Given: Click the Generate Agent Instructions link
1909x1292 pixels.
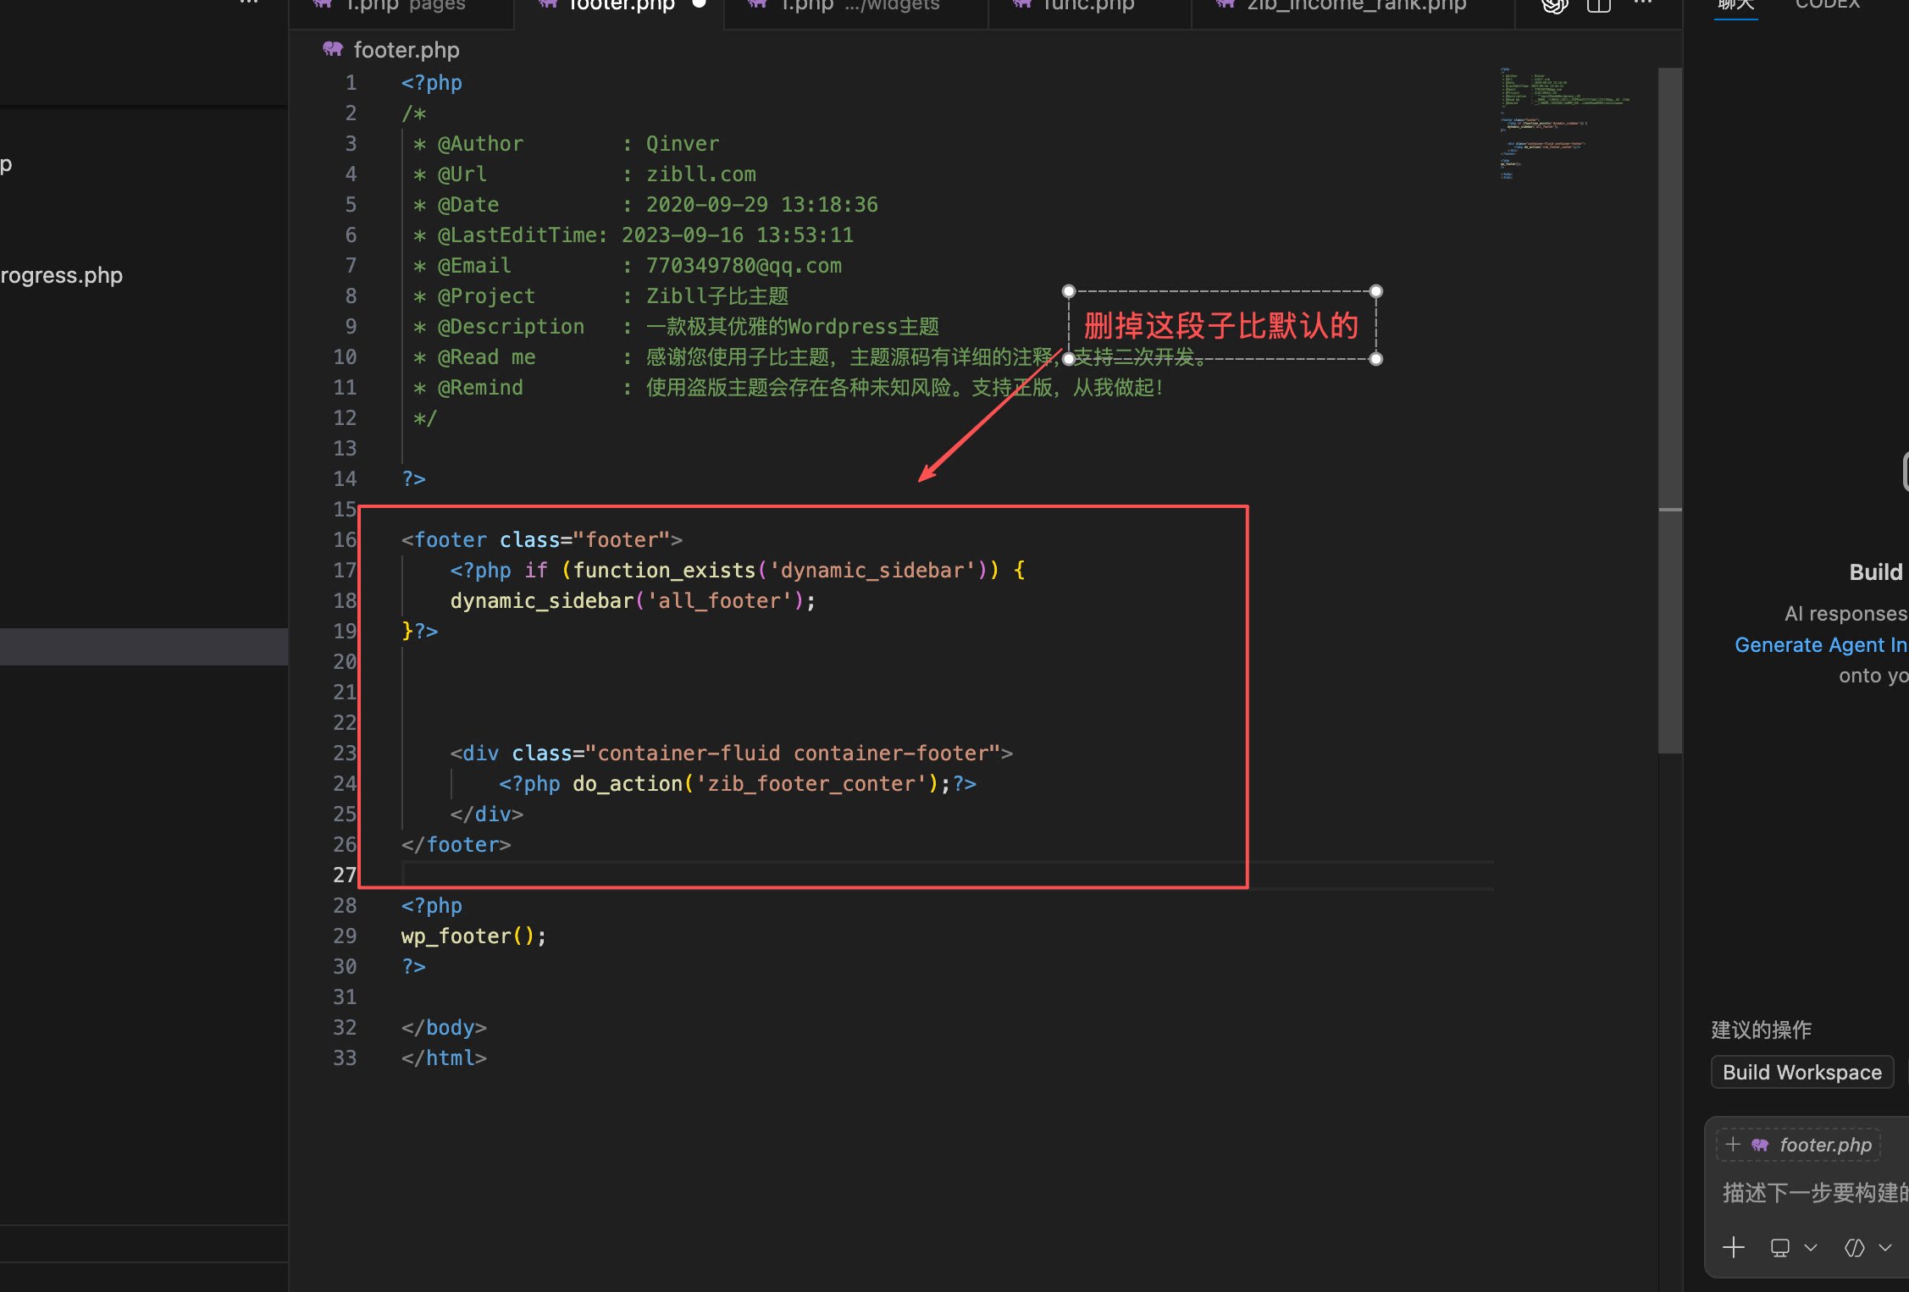Looking at the screenshot, I should (x=1820, y=644).
